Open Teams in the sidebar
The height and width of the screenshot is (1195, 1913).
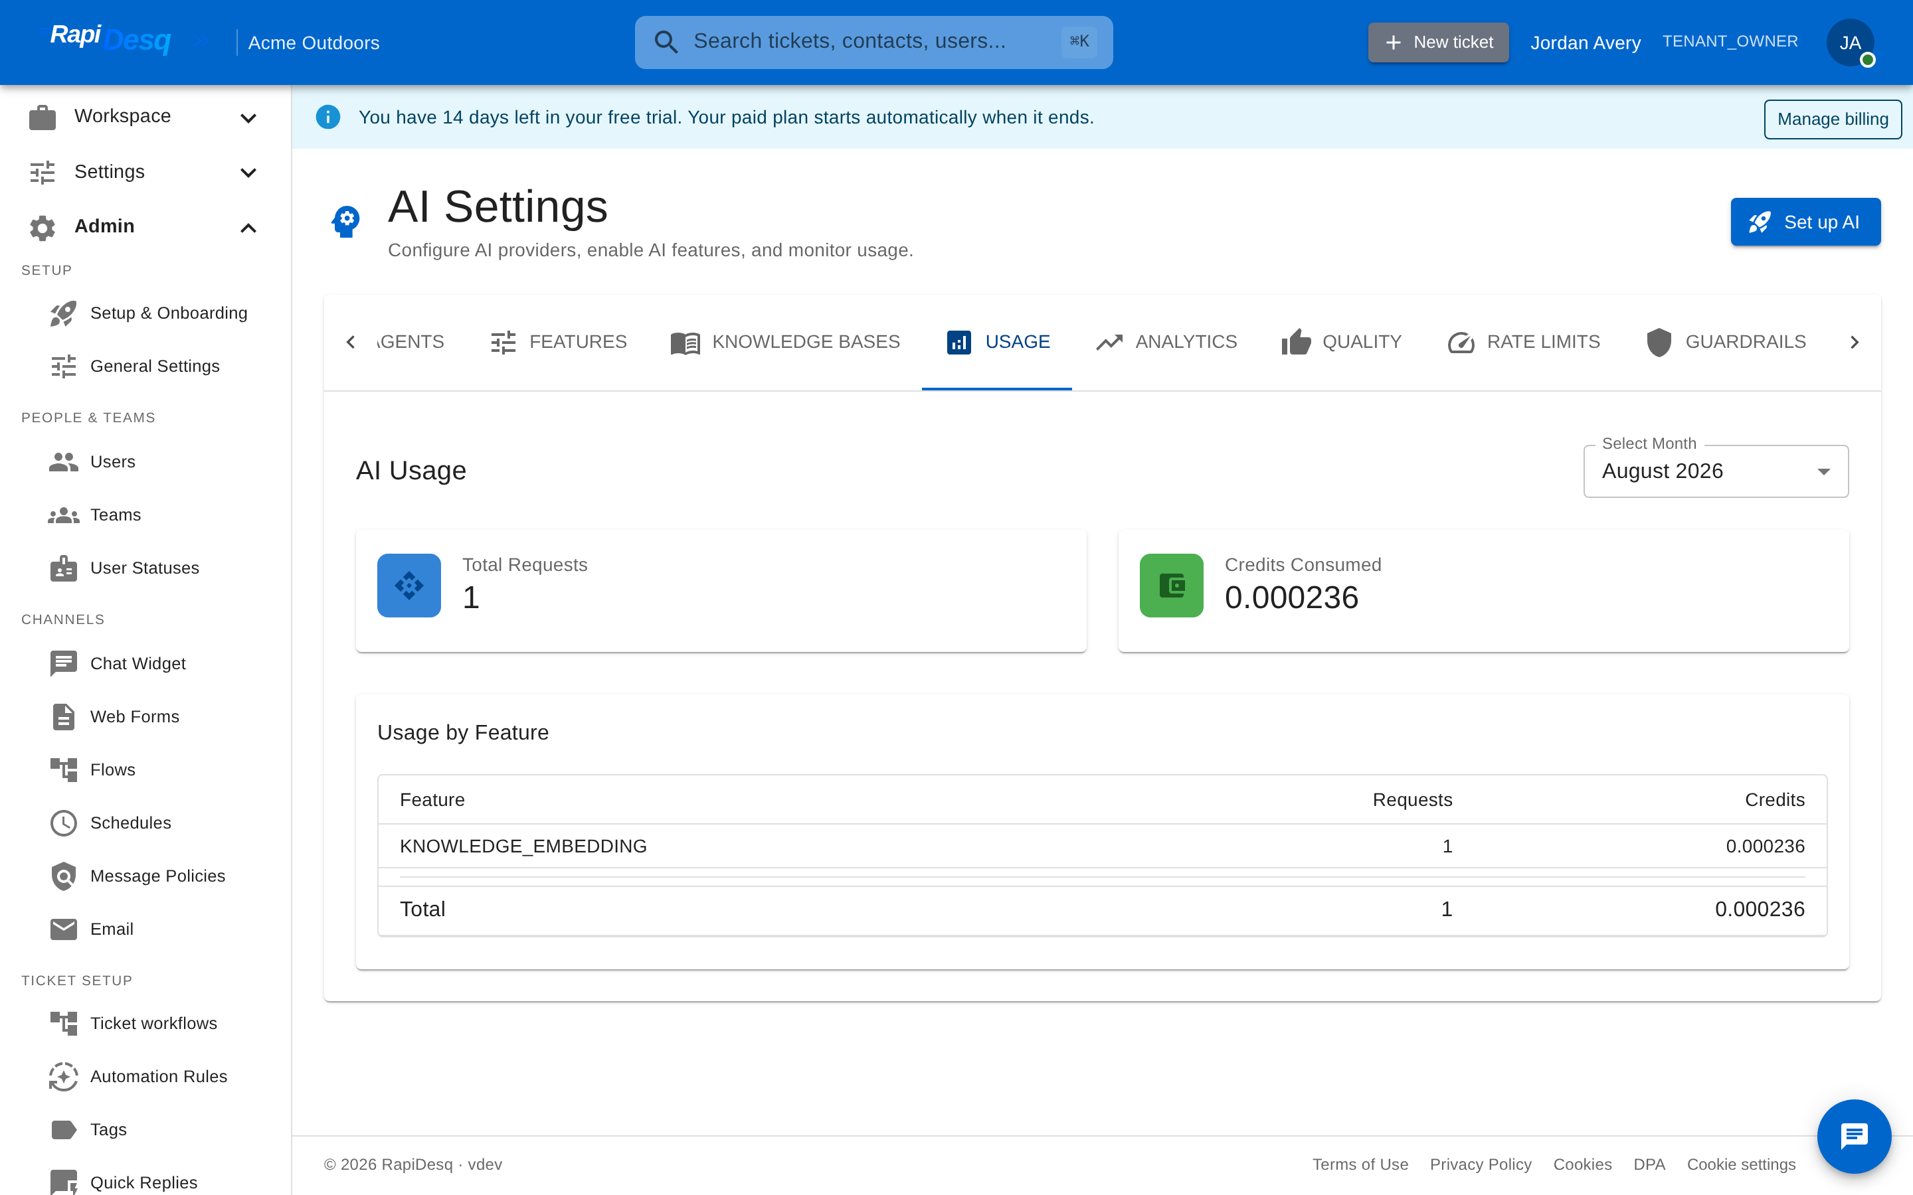[x=146, y=515]
